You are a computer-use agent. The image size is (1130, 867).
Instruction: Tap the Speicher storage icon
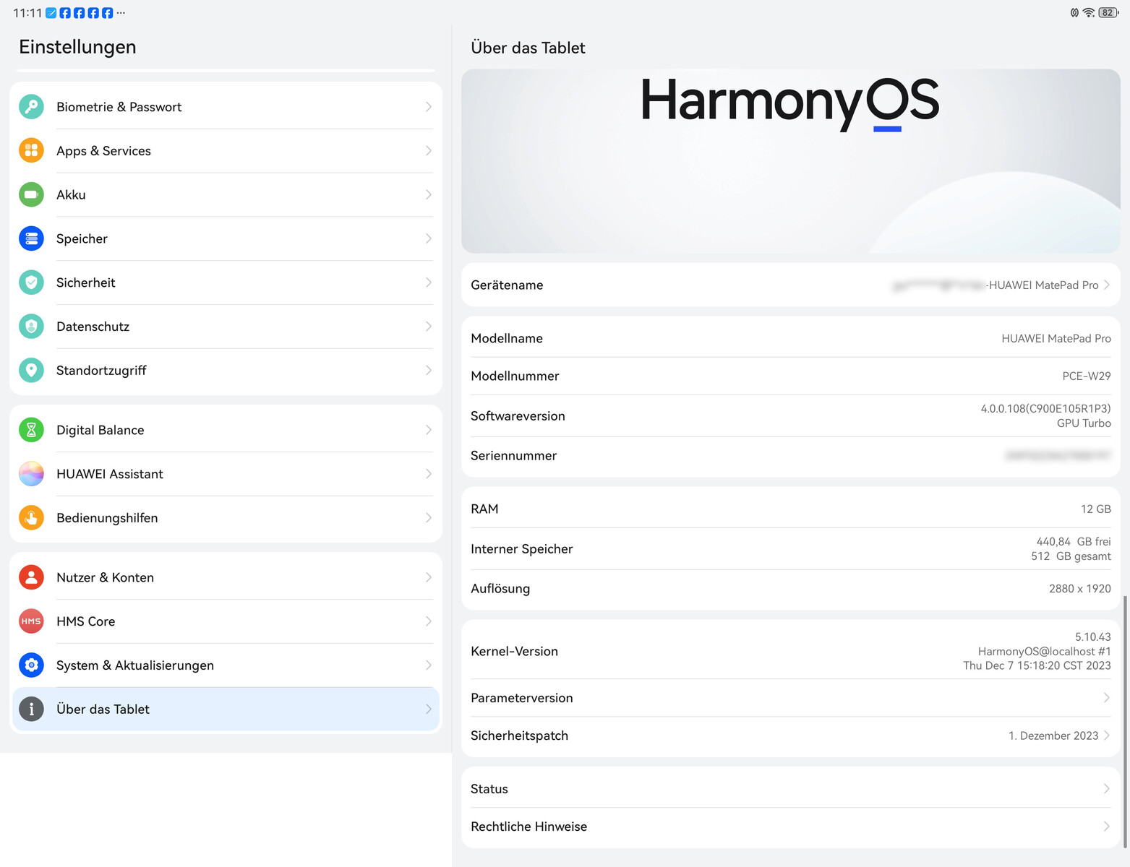[x=31, y=238]
